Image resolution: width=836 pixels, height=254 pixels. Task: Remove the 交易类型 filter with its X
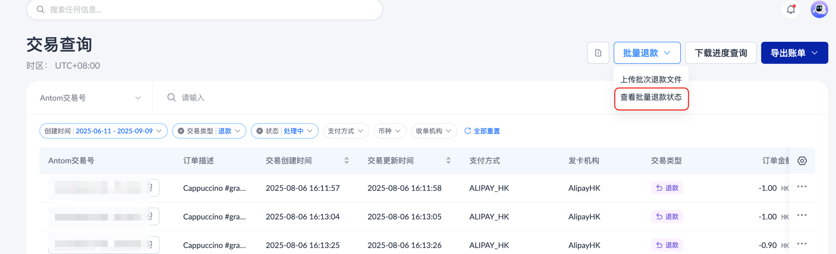[x=181, y=131]
